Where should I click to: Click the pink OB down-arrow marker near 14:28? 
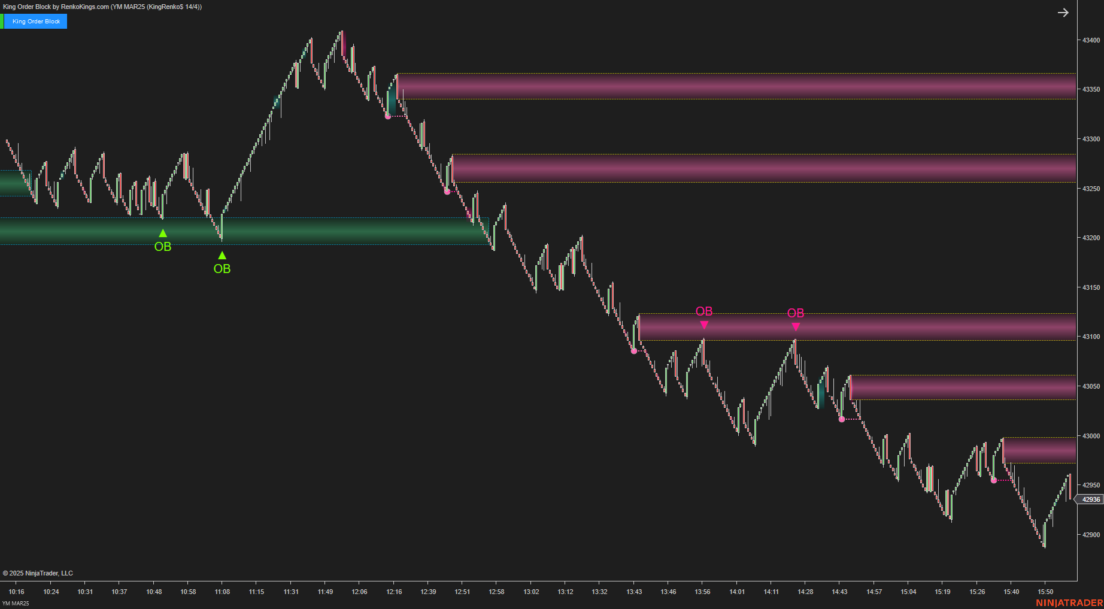coord(796,326)
